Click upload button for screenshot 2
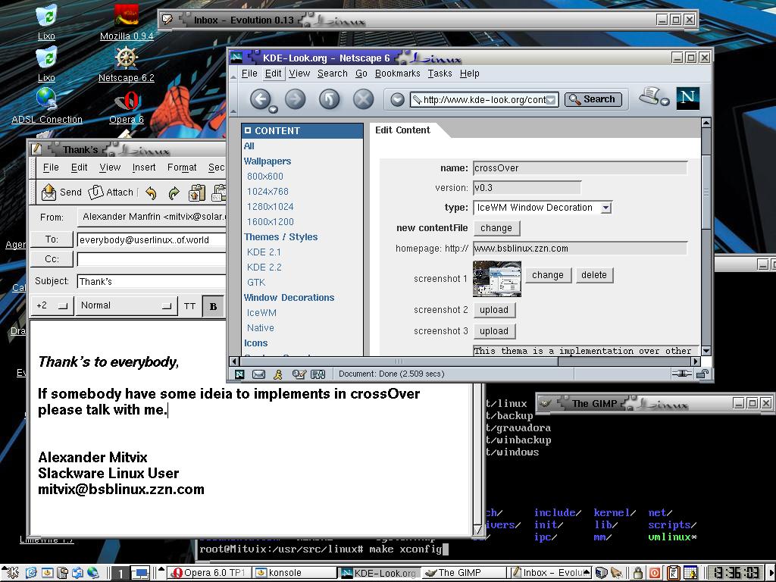The height and width of the screenshot is (582, 776). 494,310
